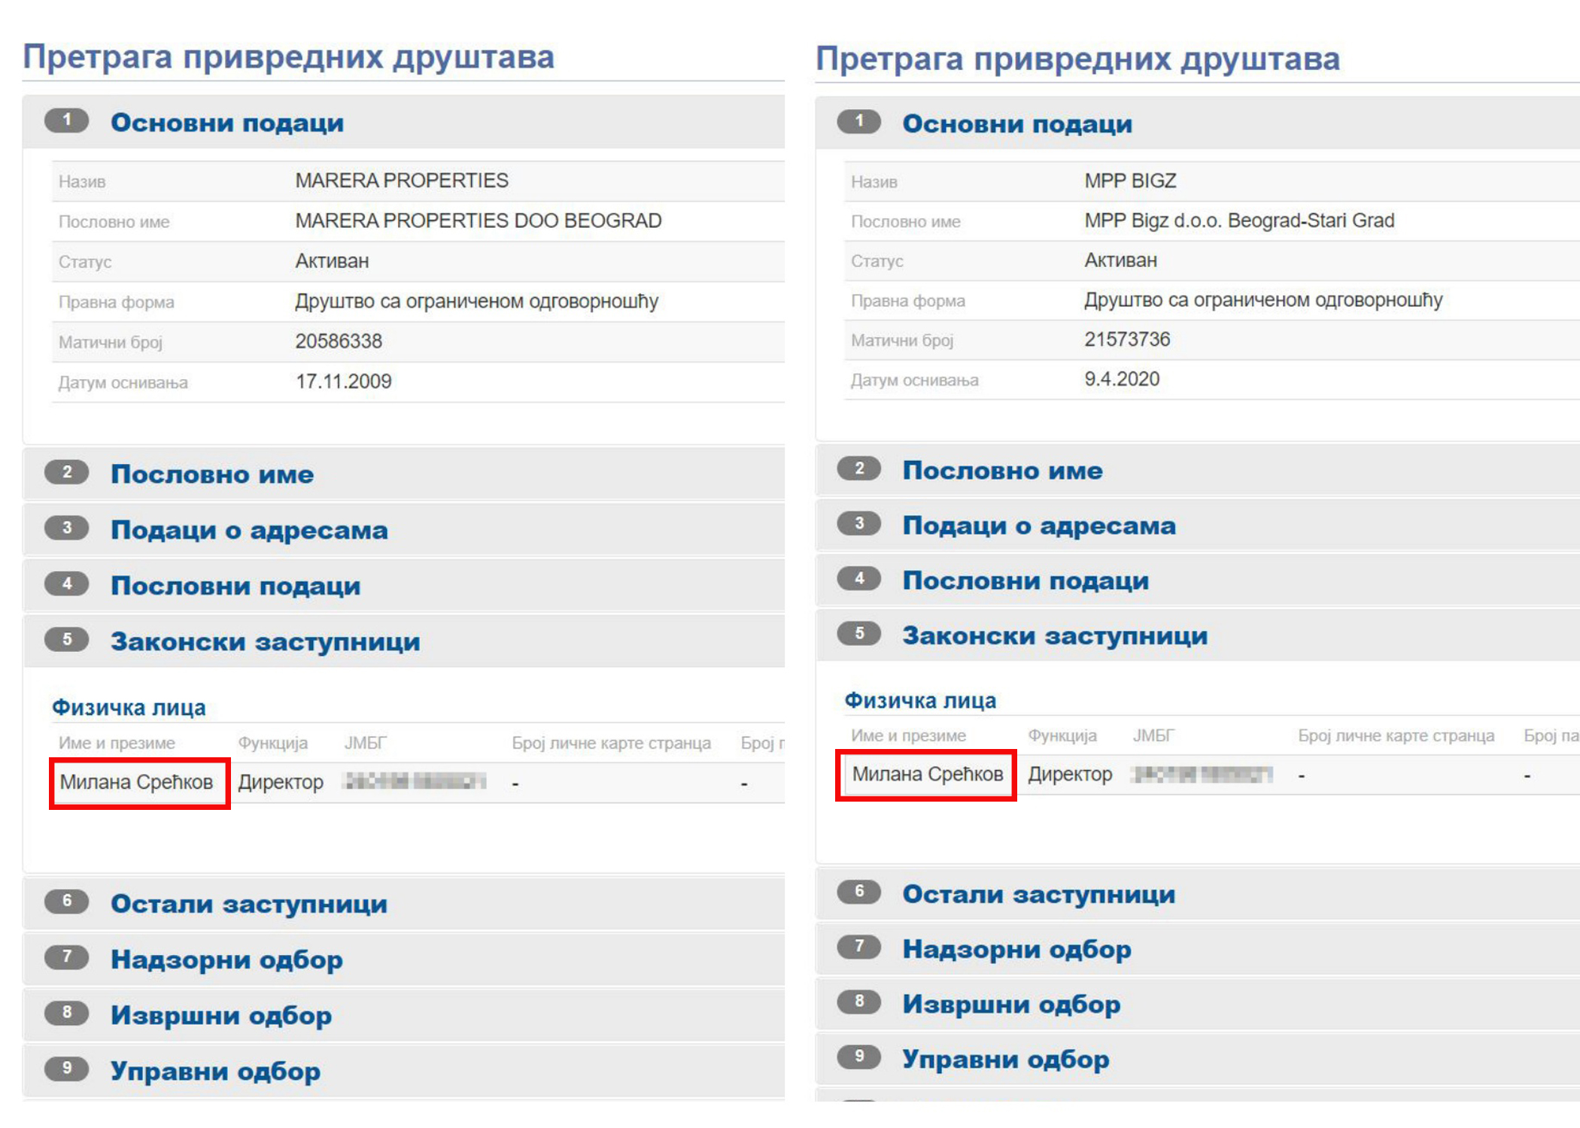Viewport: 1580px width, 1128px height.
Task: Click the number 2 badge on MPP BIGZ panel
Action: pos(859,469)
